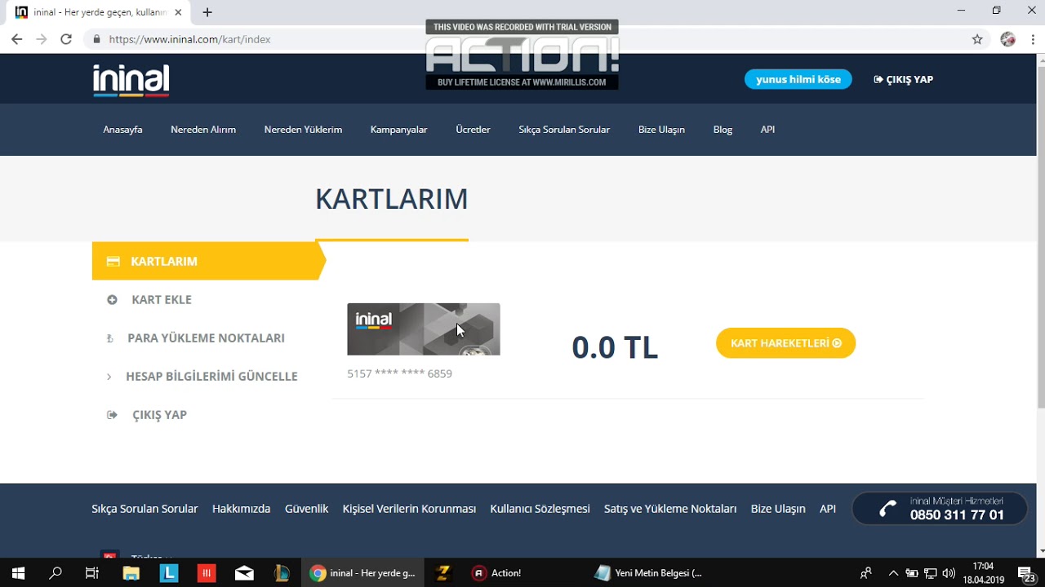Screen dimensions: 1045x587
Task: Click browser forward arrow
Action: (x=41, y=39)
